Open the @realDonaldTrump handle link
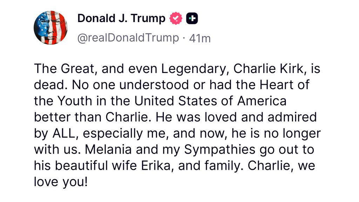Screen dimensions: 359x202 tap(128, 38)
